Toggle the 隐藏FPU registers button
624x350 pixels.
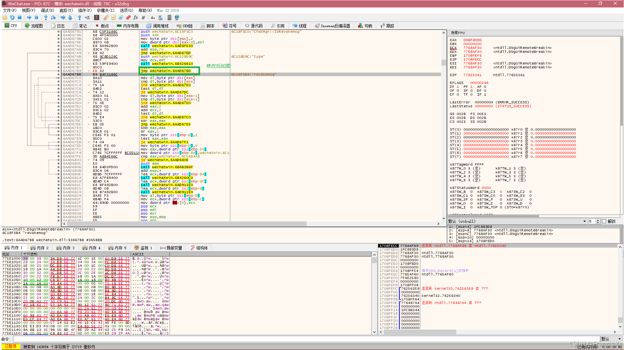(458, 33)
